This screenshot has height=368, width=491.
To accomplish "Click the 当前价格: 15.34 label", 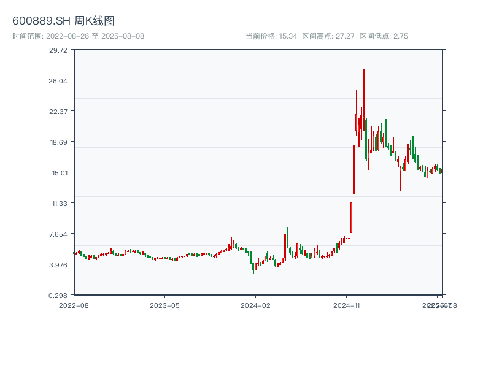I will (x=271, y=36).
